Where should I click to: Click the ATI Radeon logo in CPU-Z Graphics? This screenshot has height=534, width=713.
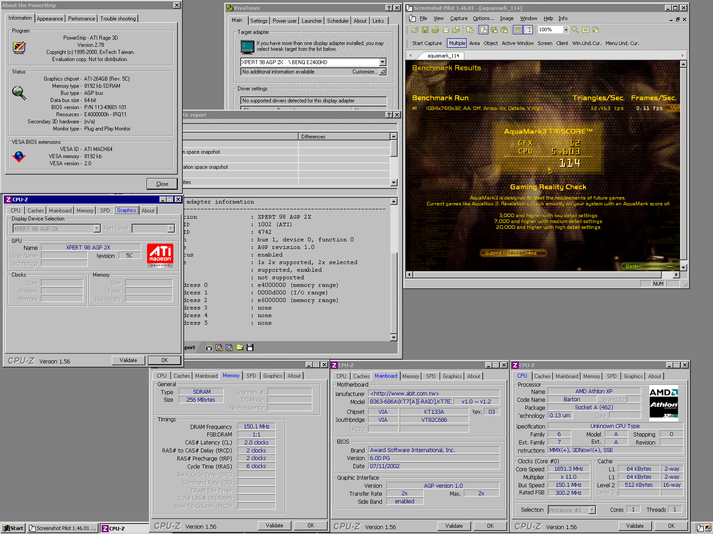point(160,256)
